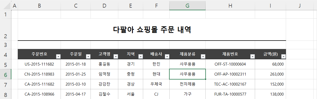Image resolution: width=317 pixels, height=99 pixels.
Task: Select column B header
Action: click(39, 6)
